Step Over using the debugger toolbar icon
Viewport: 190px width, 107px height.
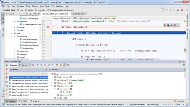[38, 65]
